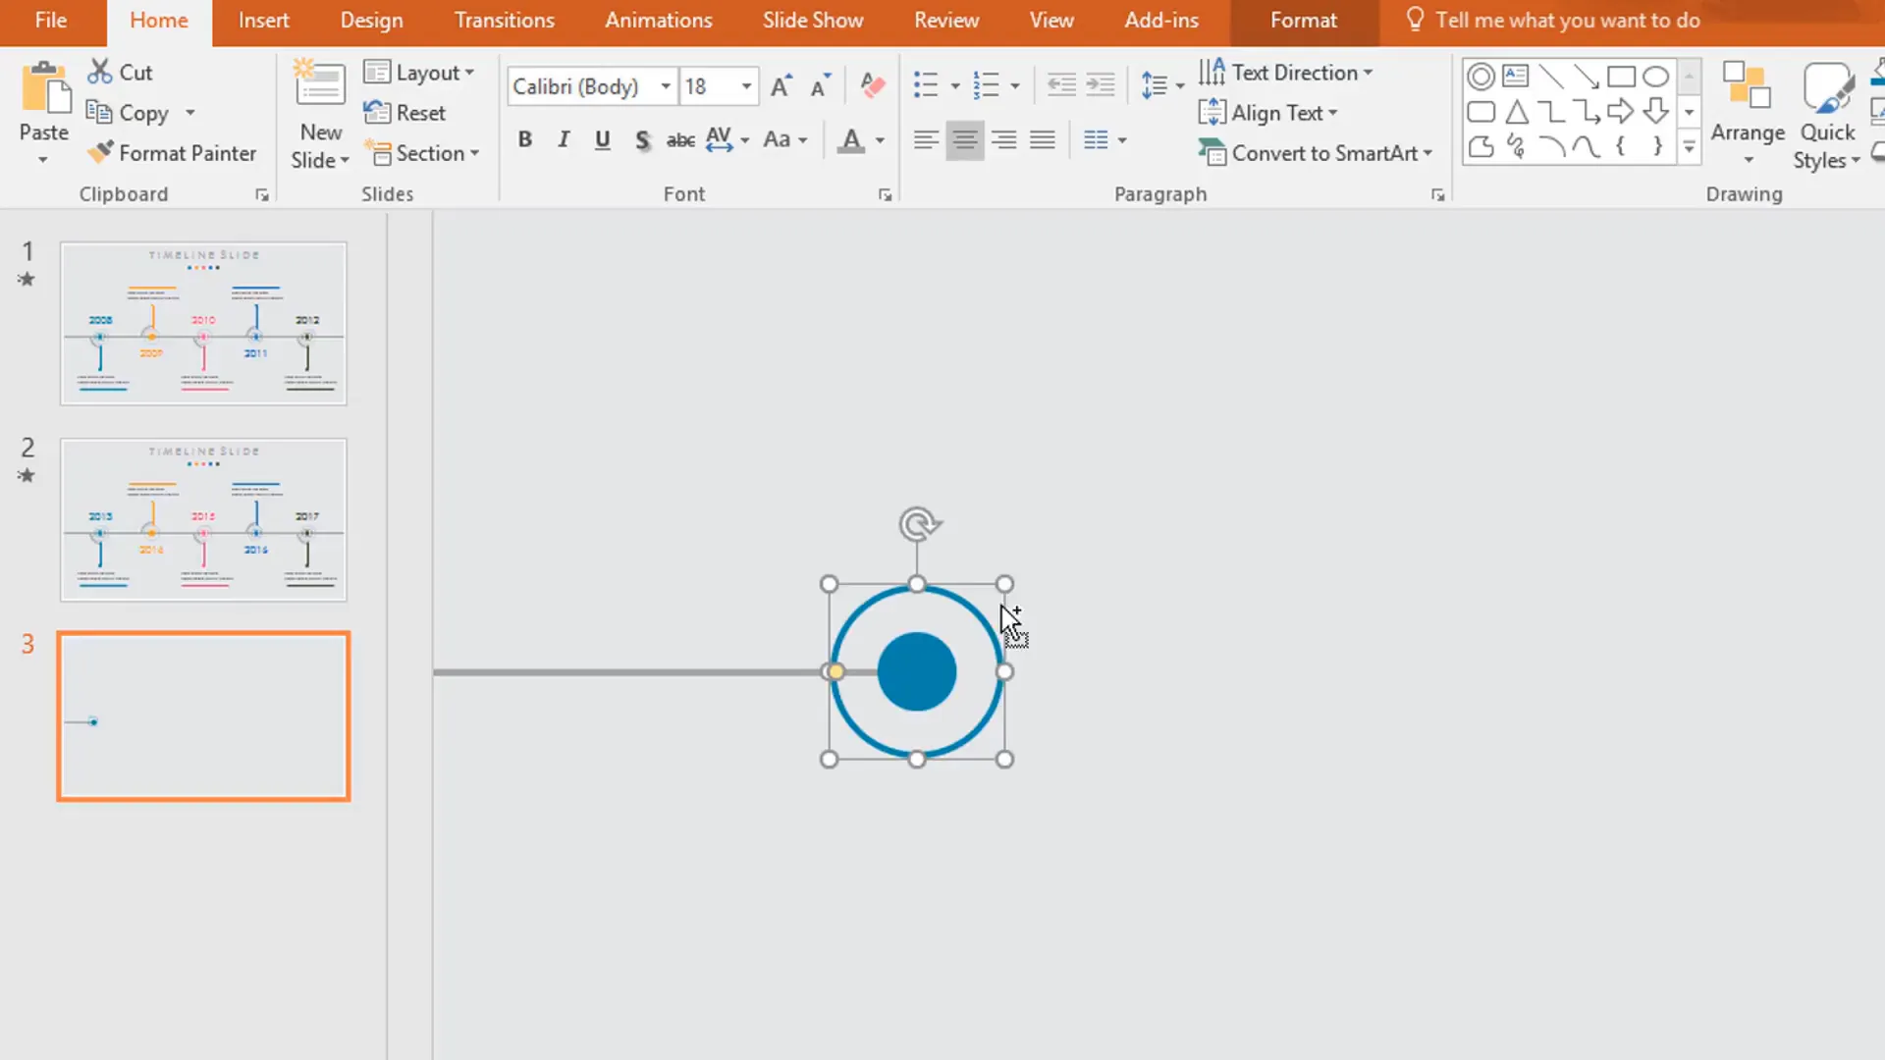Screen dimensions: 1885x1060
Task: Align text right
Action: point(1003,140)
